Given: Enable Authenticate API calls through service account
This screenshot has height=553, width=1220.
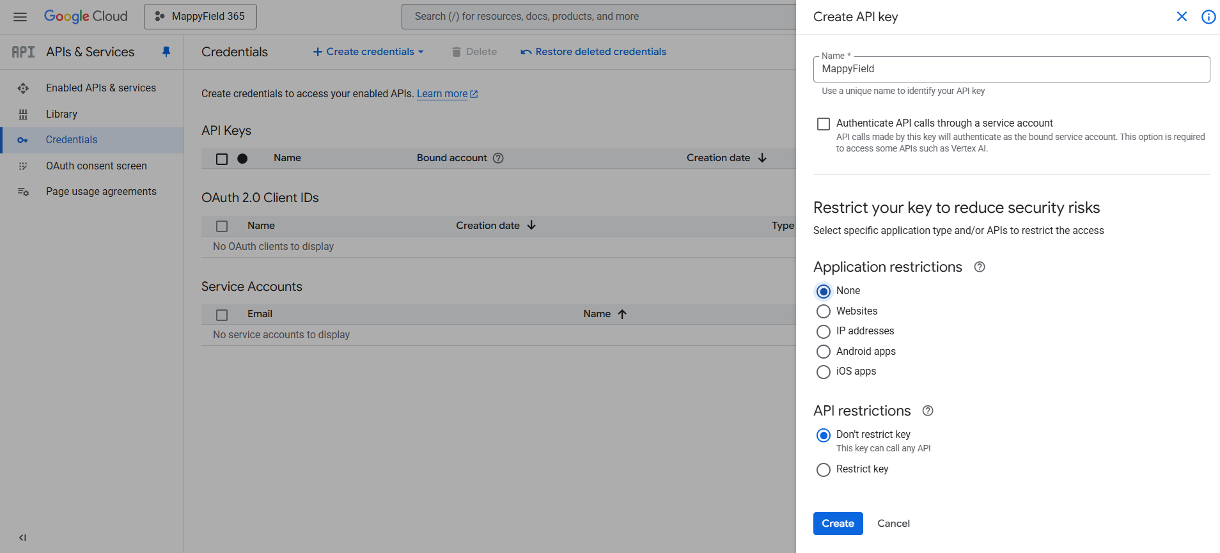Looking at the screenshot, I should [x=824, y=124].
